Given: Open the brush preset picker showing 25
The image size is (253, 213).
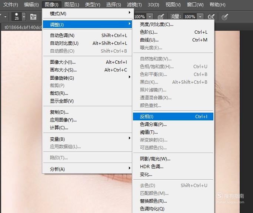Looking at the screenshot, I should 19,16.
